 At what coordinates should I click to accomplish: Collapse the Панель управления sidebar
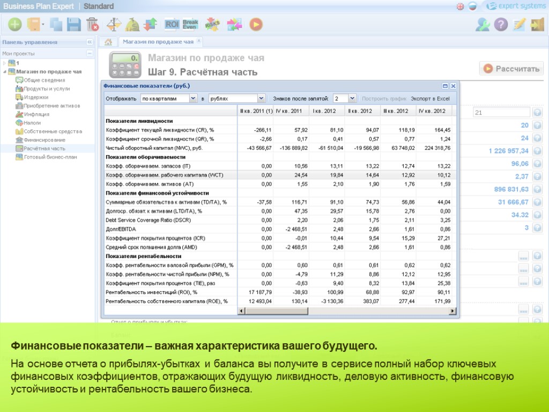[x=90, y=42]
